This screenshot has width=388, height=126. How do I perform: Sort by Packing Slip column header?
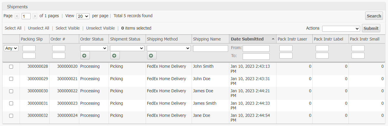point(32,39)
